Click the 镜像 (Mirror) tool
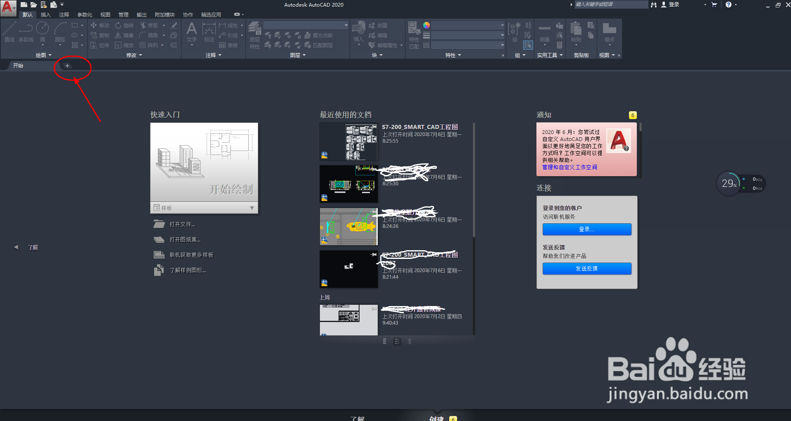This screenshot has width=791, height=421. pos(124,35)
